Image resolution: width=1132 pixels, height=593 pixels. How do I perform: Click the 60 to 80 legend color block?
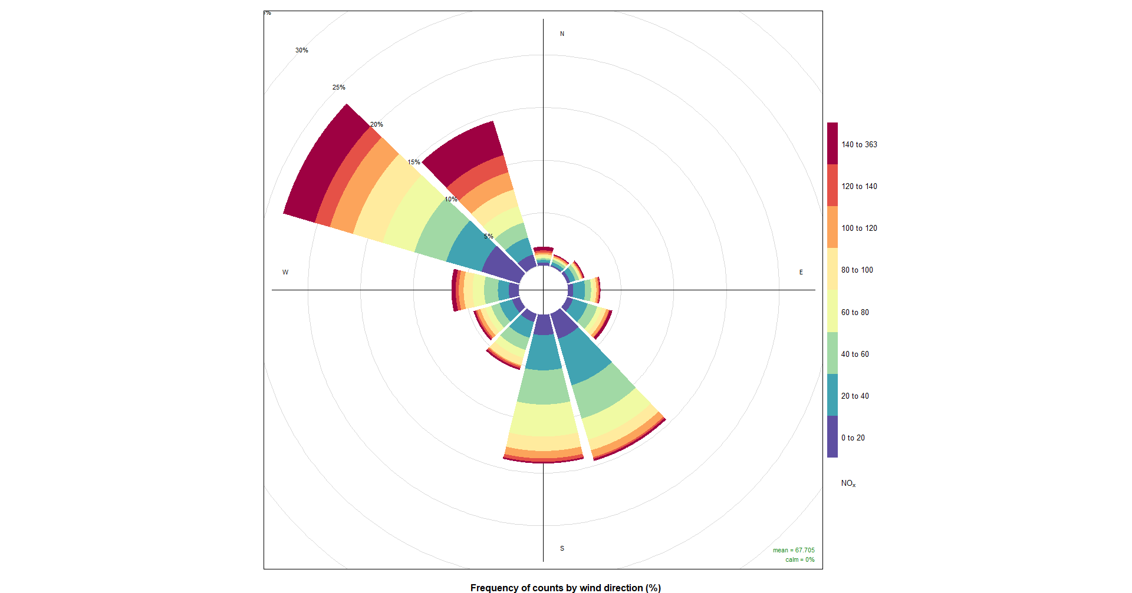832,312
